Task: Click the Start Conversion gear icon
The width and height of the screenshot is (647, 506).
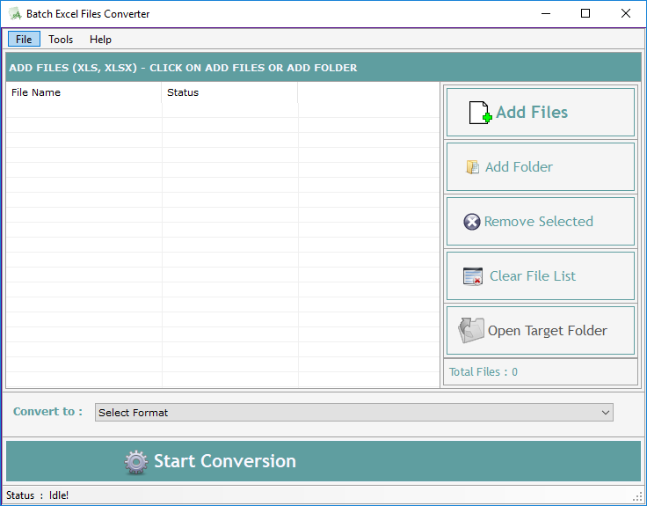Action: coord(135,462)
